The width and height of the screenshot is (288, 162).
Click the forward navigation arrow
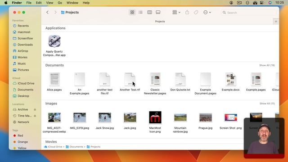55,12
